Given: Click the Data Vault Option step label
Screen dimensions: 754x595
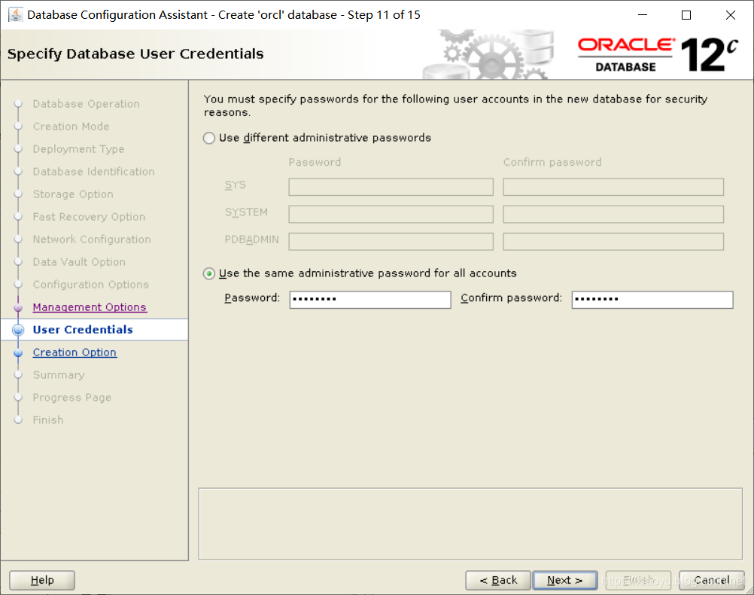Looking at the screenshot, I should click(79, 262).
